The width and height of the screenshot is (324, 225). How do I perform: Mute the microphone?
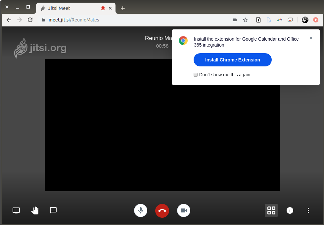coord(141,210)
